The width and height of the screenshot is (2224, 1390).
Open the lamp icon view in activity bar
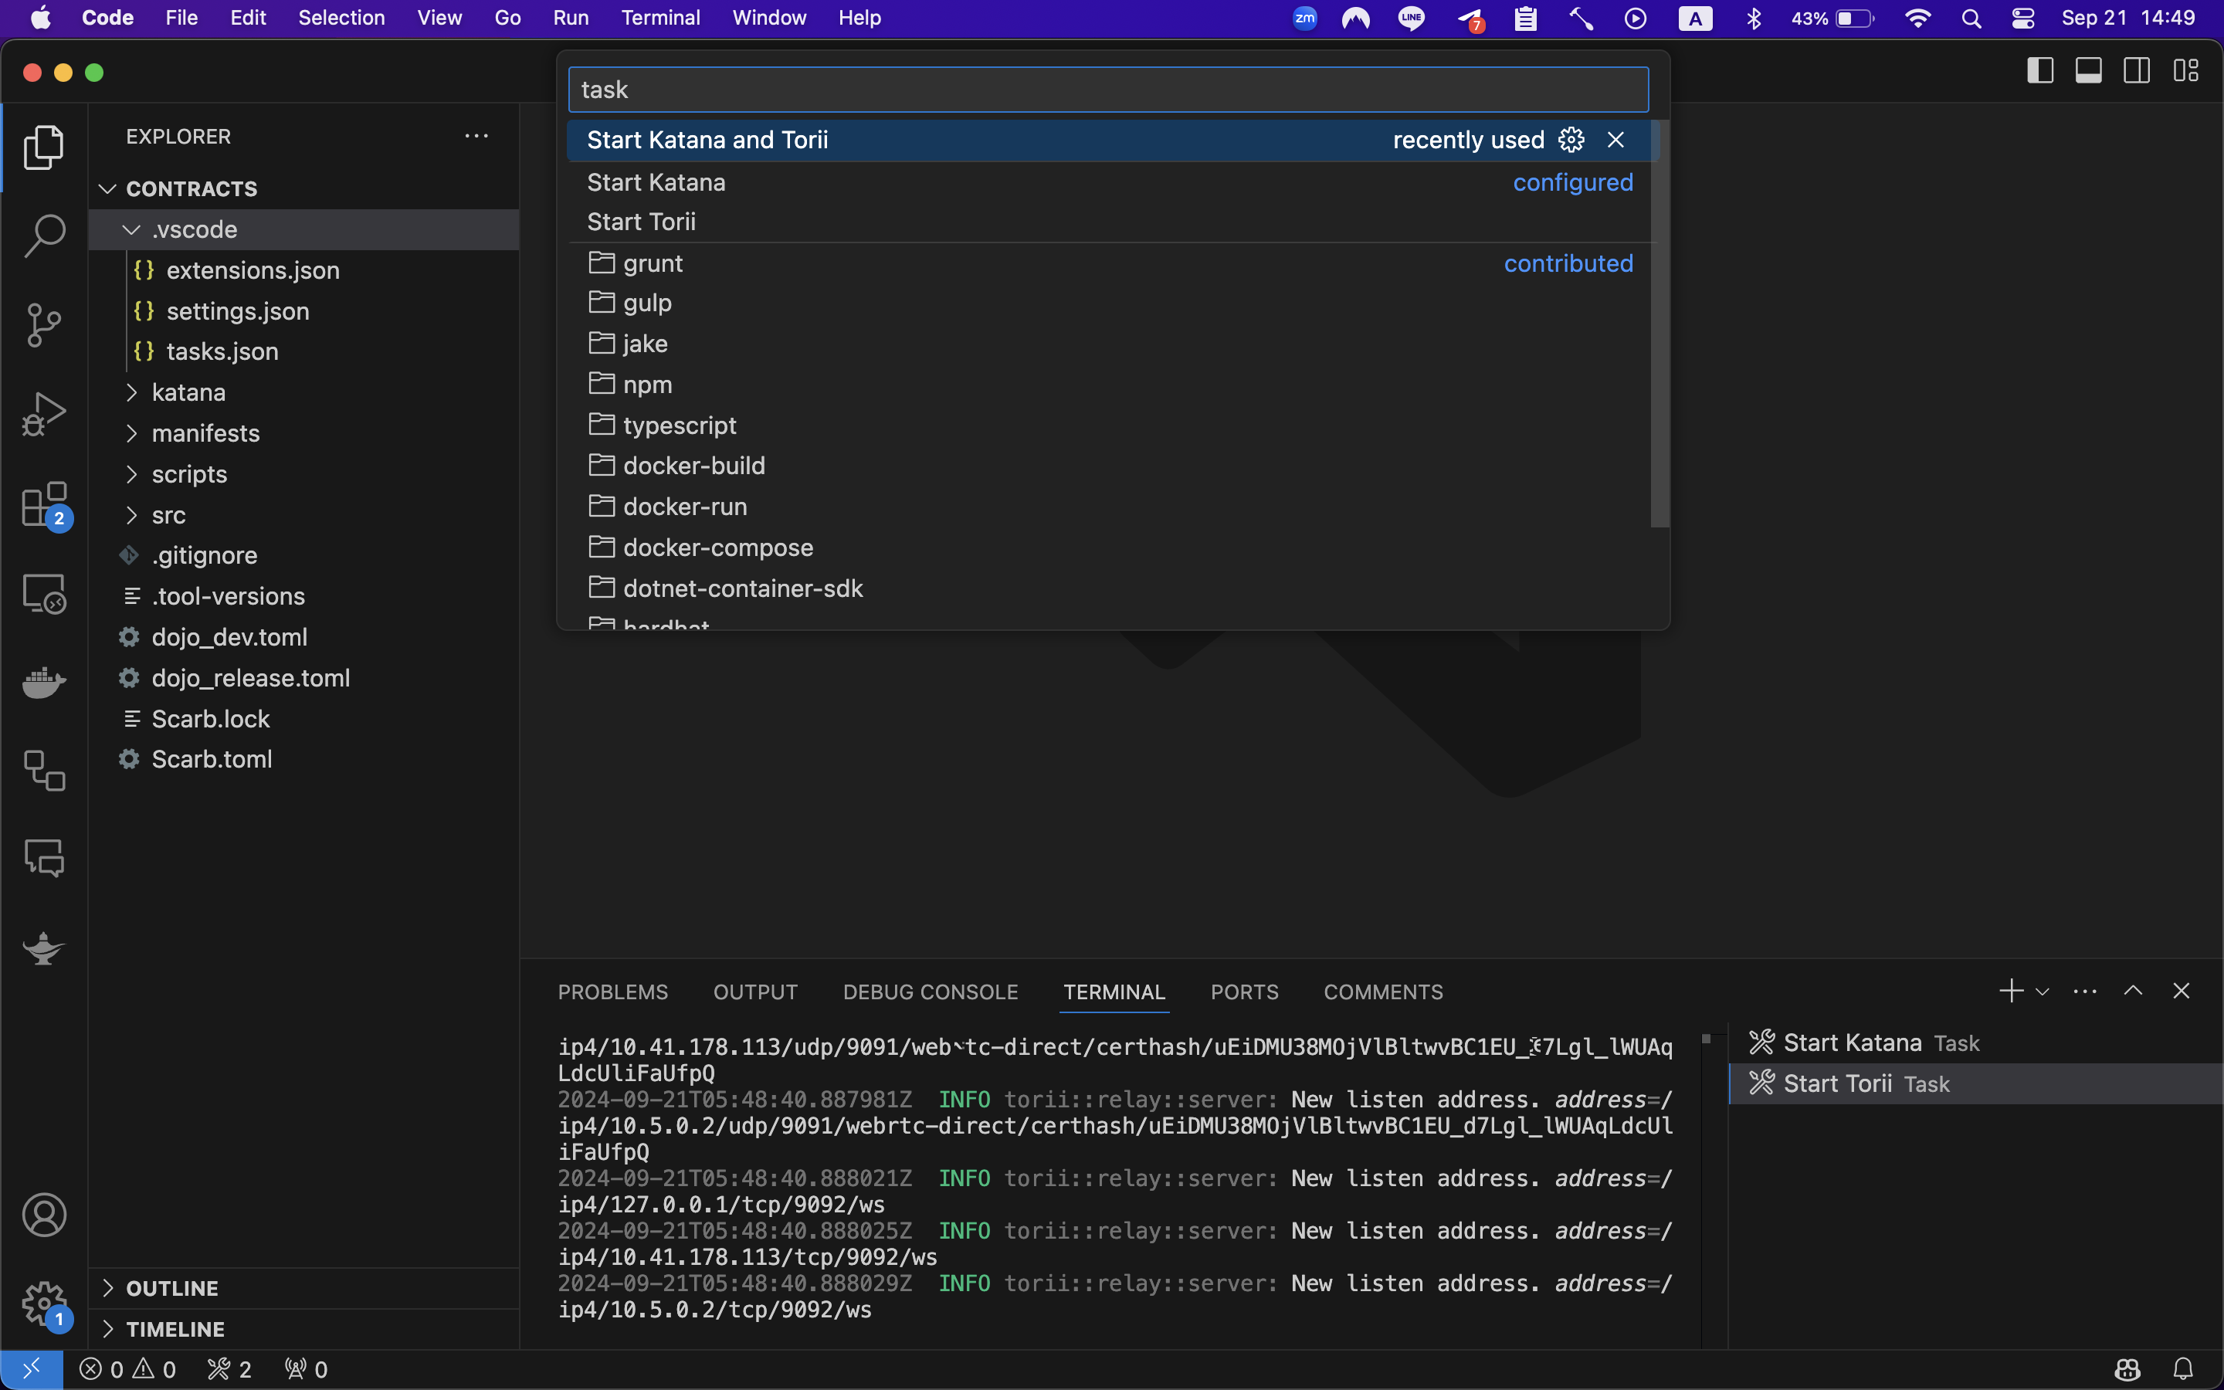click(x=43, y=949)
